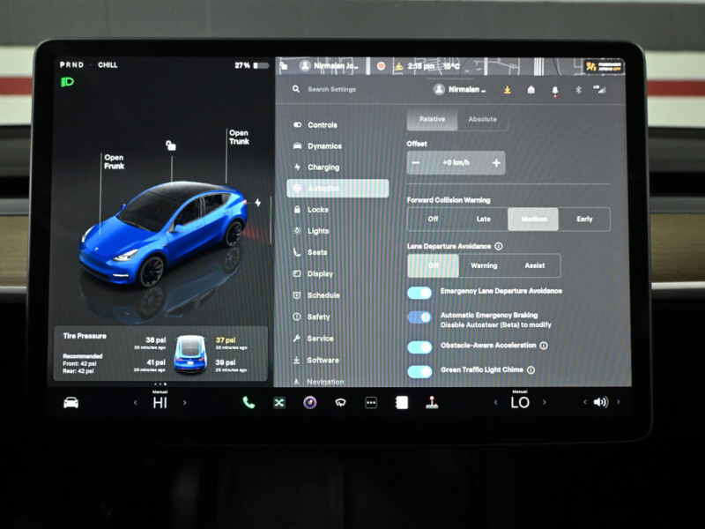The image size is (705, 529).
Task: Lower passenger temperature with left chevron
Action: coord(493,403)
